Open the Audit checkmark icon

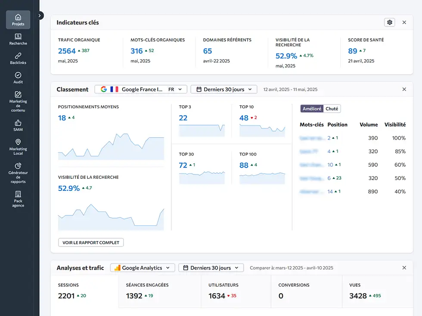point(18,78)
